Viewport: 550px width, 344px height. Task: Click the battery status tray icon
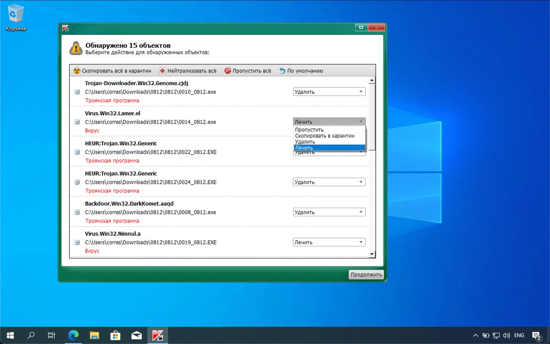click(486, 335)
